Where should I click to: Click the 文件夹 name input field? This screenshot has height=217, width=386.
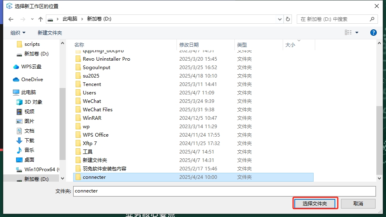coord(224,191)
